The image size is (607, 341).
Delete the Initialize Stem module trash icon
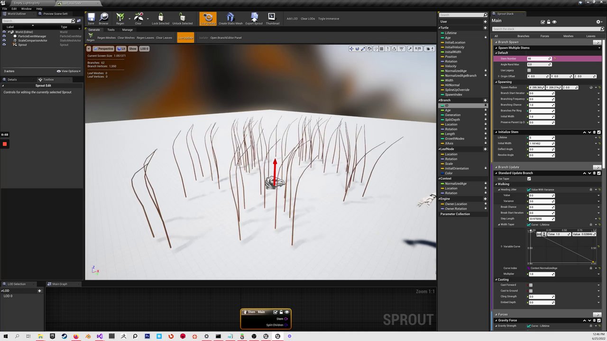(595, 132)
